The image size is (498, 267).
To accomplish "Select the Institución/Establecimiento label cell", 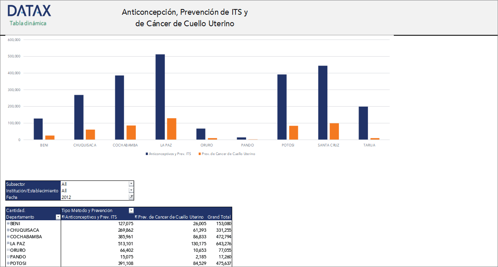I will tap(33, 191).
